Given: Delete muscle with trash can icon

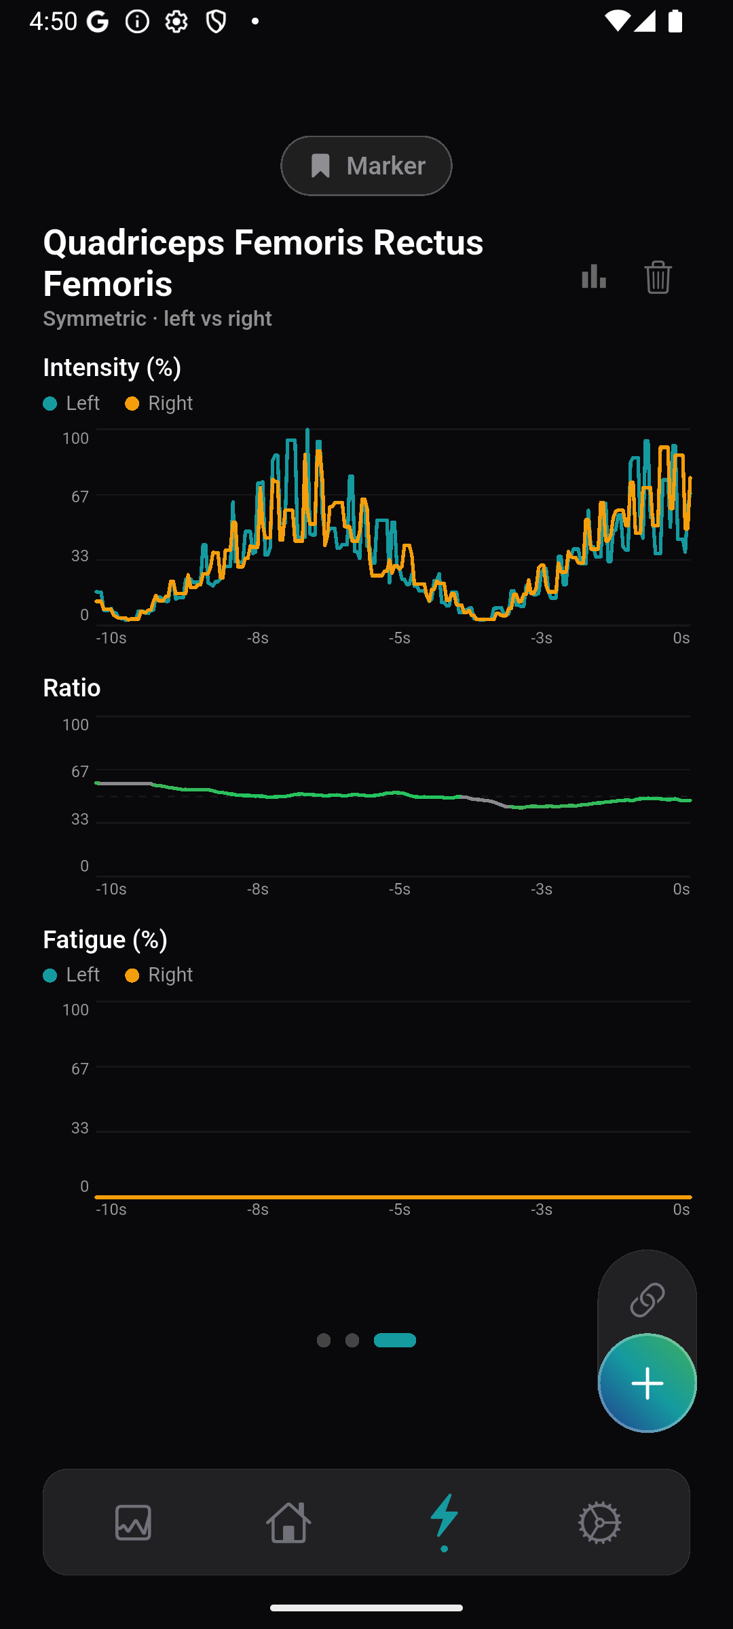Looking at the screenshot, I should [658, 276].
